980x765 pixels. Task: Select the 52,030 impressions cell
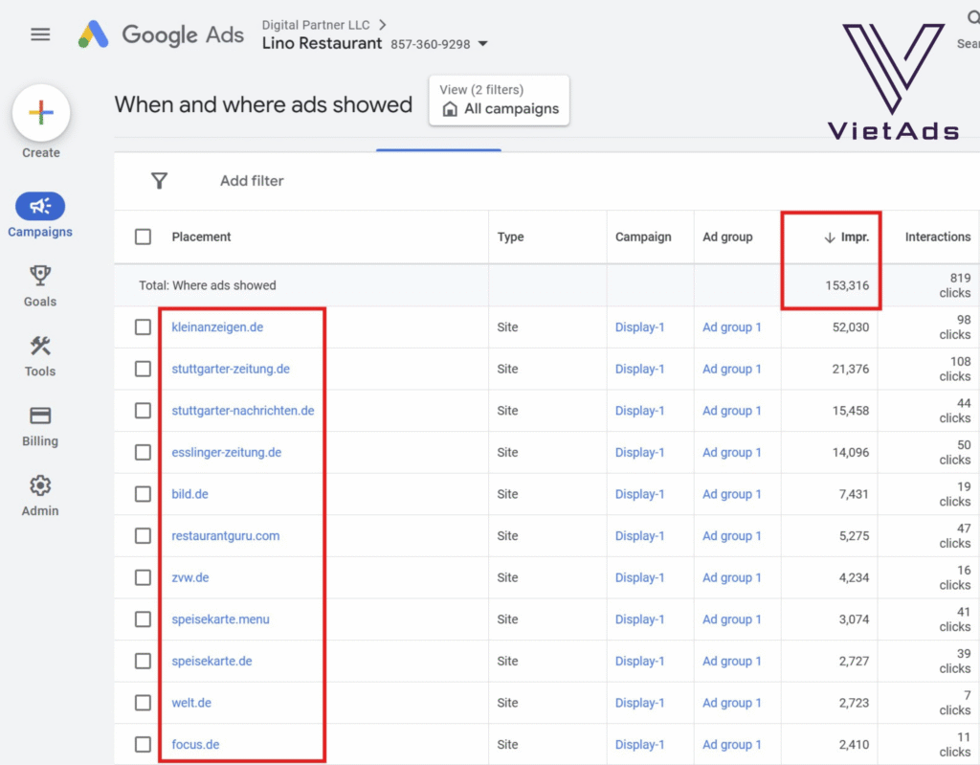[x=851, y=327]
